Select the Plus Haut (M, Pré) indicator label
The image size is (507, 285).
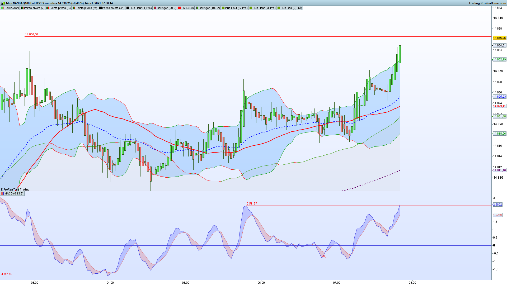(x=264, y=8)
